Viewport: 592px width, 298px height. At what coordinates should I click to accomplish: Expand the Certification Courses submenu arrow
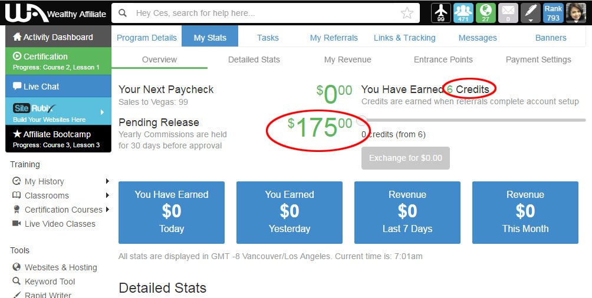coord(107,209)
